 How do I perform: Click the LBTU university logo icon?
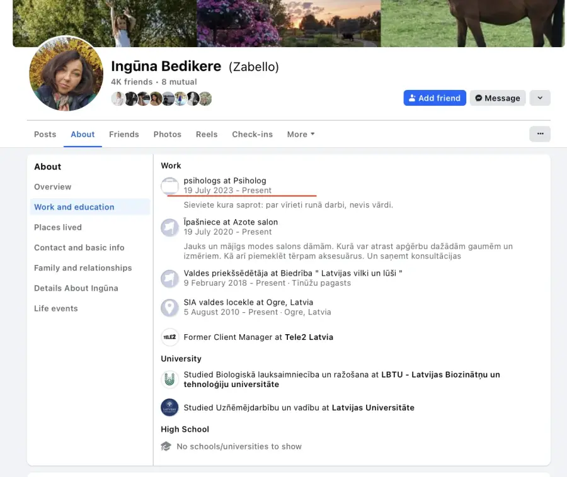click(x=169, y=379)
